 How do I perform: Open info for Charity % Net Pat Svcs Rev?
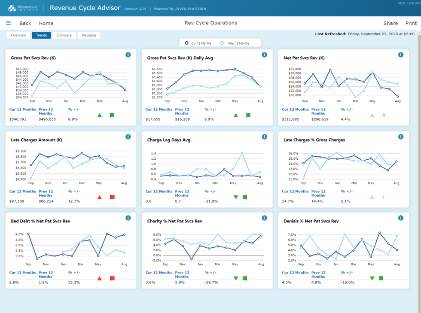pos(264,218)
